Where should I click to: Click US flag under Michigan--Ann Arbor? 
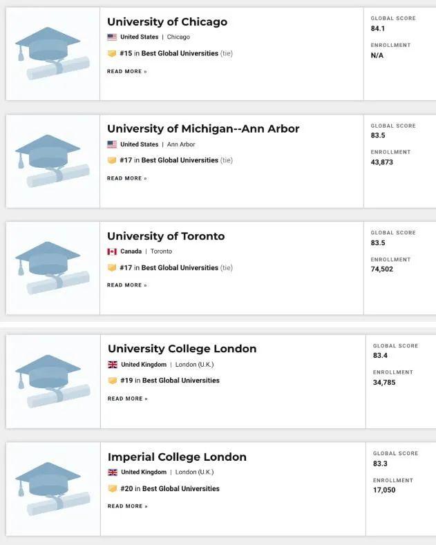pos(112,144)
